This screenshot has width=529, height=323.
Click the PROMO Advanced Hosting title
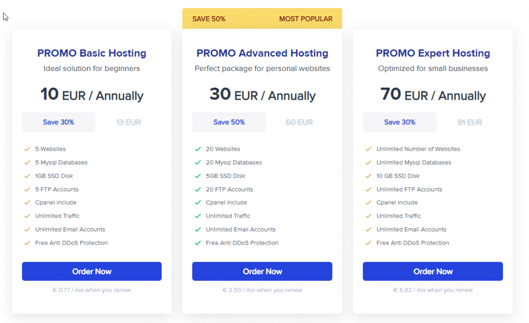coord(262,53)
